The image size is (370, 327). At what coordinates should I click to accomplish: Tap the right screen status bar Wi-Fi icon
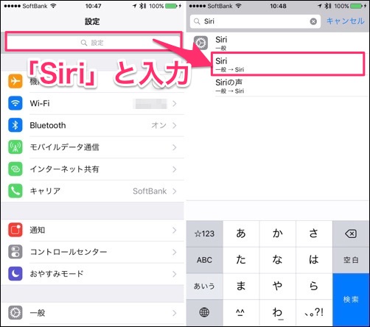tap(238, 6)
